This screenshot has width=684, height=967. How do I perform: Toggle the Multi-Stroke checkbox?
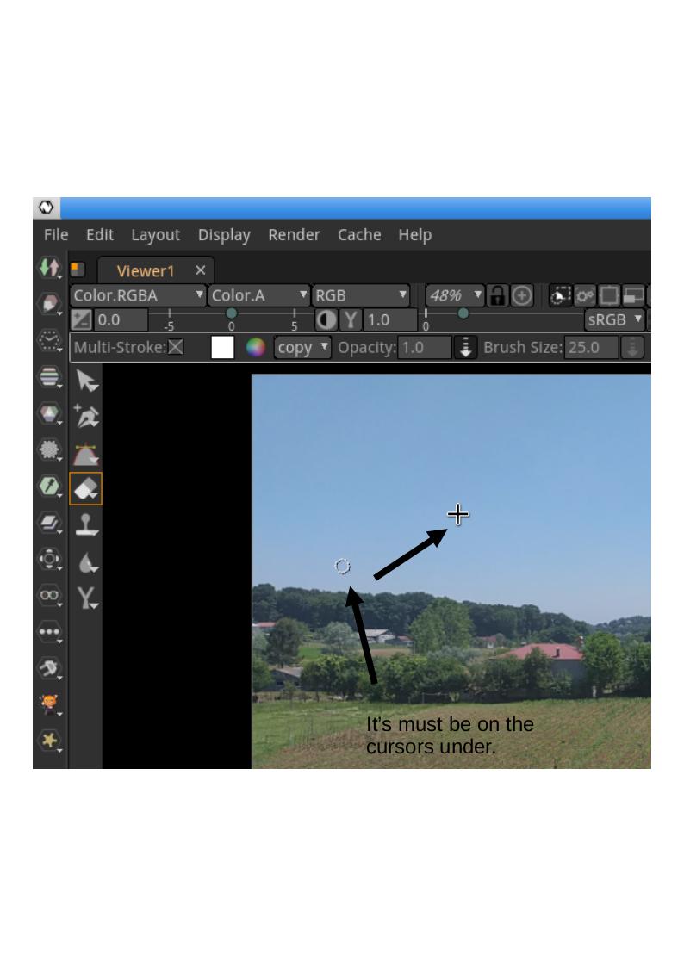click(176, 347)
